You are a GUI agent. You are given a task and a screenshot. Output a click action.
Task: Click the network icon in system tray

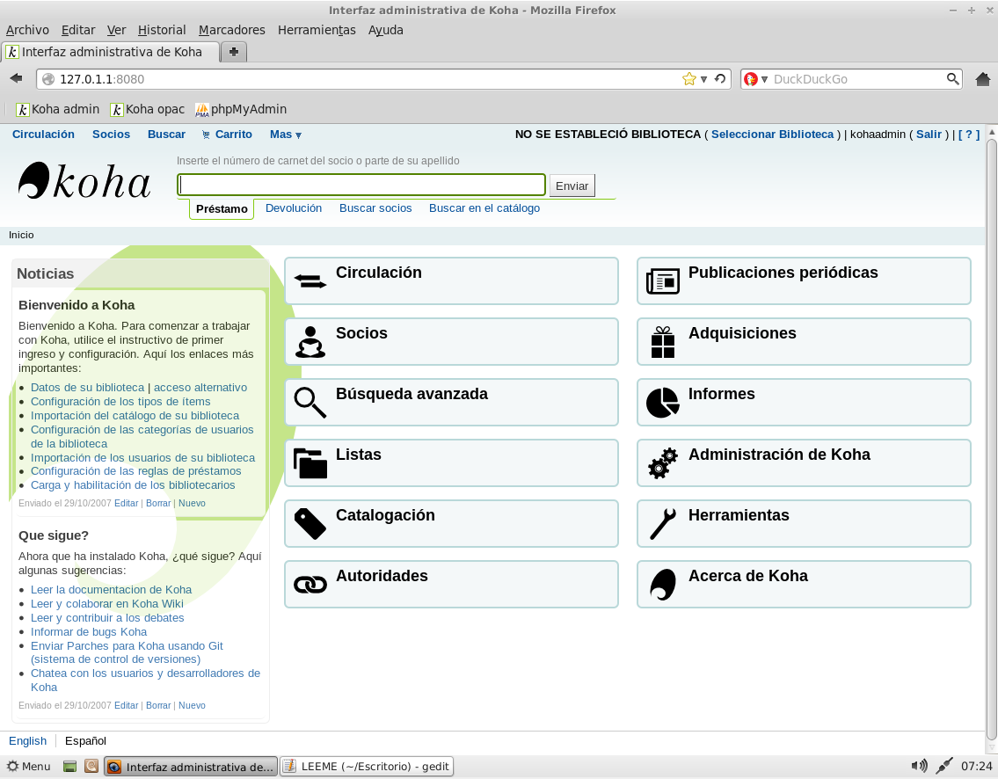click(x=944, y=766)
